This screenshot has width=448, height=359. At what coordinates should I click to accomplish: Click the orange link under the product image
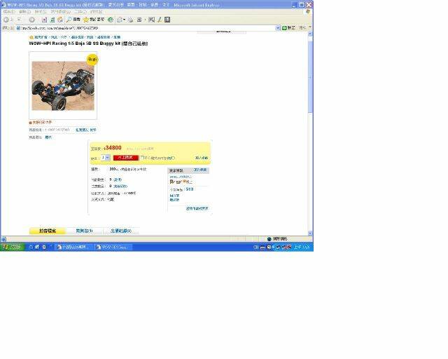pyautogui.click(x=42, y=122)
